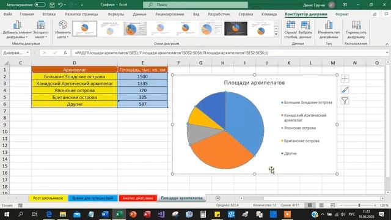Open the Файл menu tab

[x=8, y=14]
